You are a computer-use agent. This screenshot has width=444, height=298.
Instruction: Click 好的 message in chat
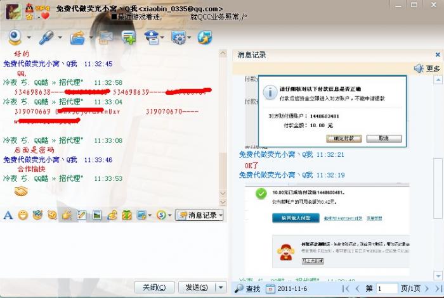(22, 54)
